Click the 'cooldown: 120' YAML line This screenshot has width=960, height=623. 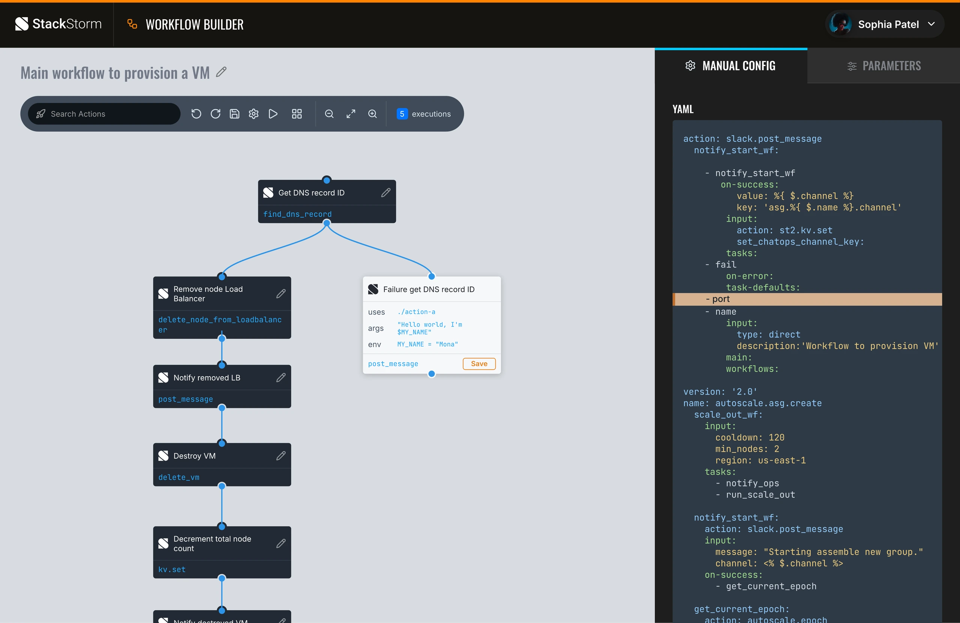(750, 437)
